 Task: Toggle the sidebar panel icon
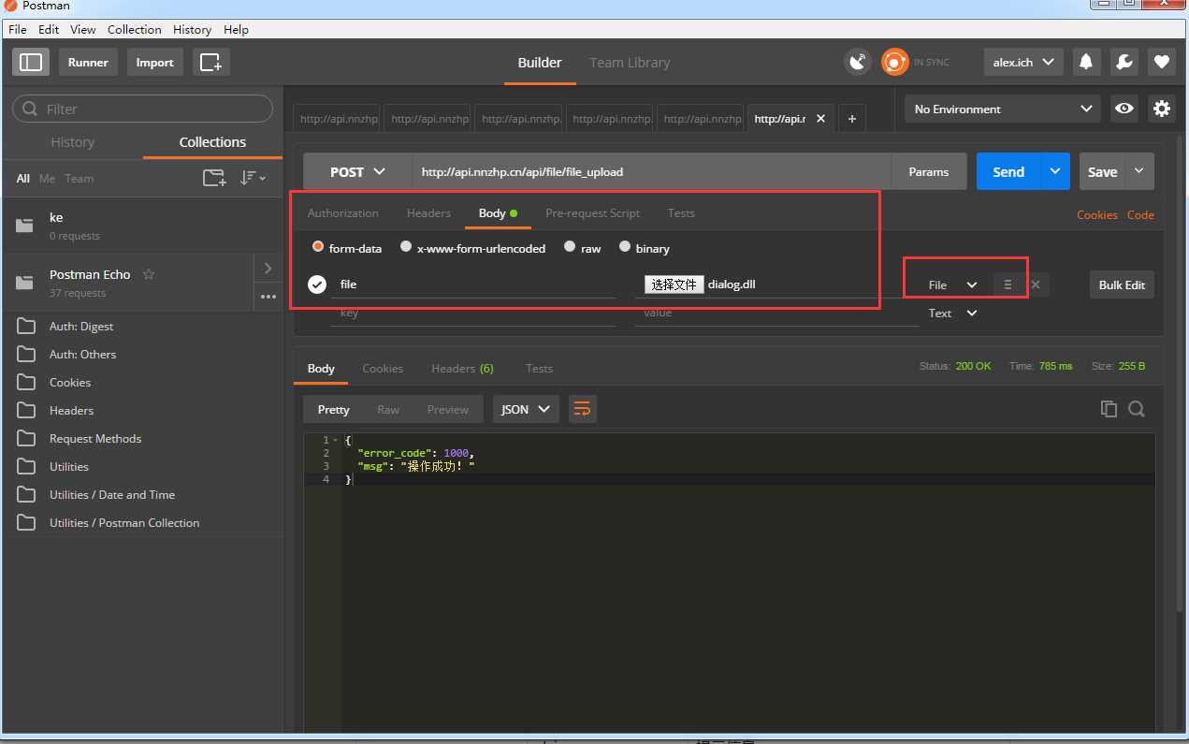(31, 63)
